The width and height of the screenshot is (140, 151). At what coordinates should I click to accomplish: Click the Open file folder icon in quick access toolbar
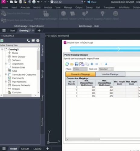tap(16, 2)
